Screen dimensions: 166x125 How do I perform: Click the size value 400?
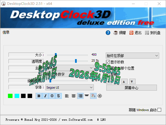click(x=94, y=55)
